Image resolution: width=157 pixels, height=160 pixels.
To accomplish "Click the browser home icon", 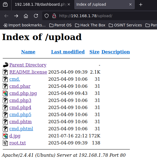I will 26,16.
